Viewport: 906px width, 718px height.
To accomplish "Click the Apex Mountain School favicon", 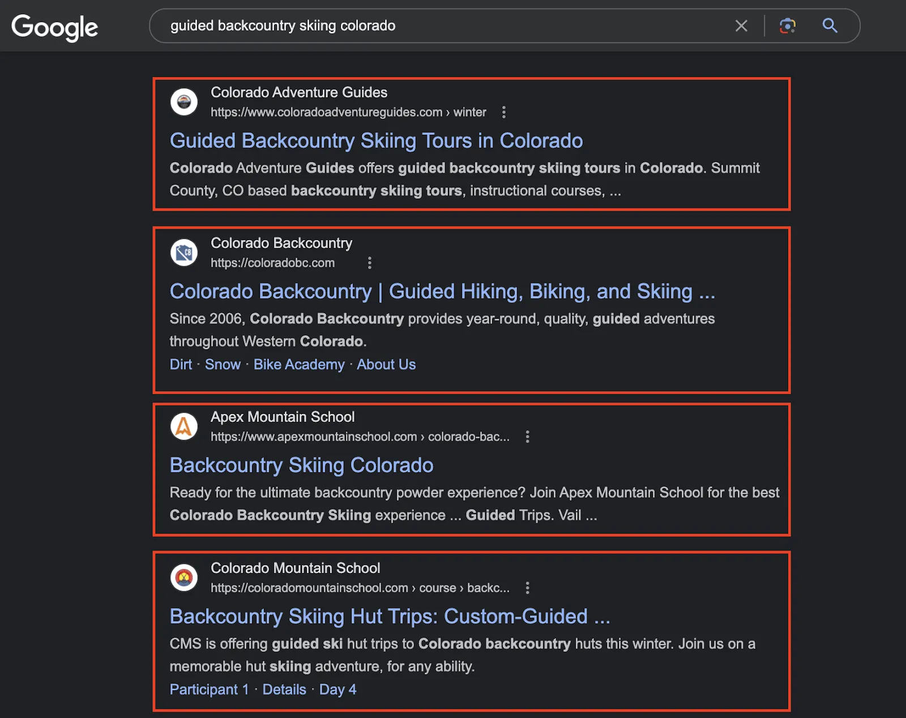I will point(183,426).
